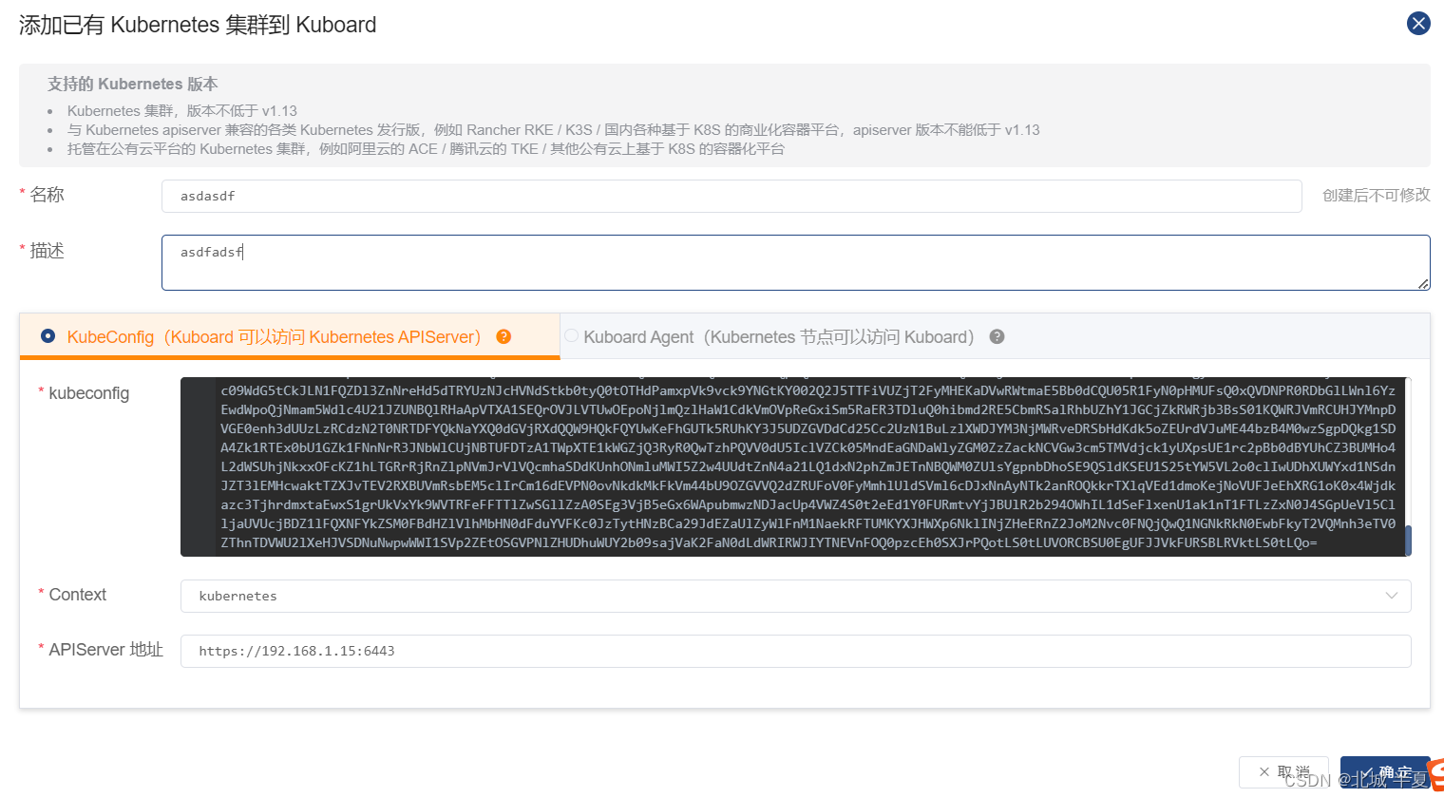This screenshot has height=798, width=1444.
Task: Select the Kuboard Agent radio button
Action: tap(572, 335)
